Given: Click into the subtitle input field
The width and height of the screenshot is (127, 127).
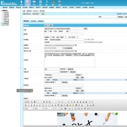Looking at the screenshot, I should coord(64,34).
